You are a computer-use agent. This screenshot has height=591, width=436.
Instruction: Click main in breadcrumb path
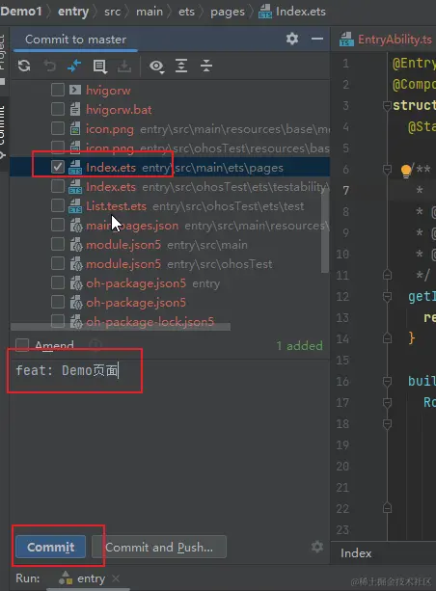click(x=150, y=12)
